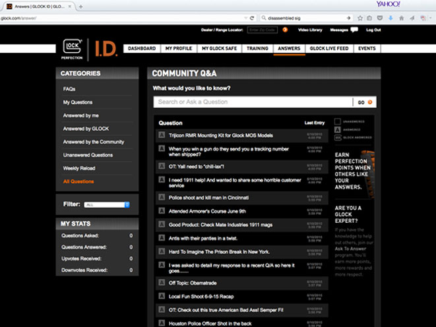Open the Video Library link

tap(310, 30)
